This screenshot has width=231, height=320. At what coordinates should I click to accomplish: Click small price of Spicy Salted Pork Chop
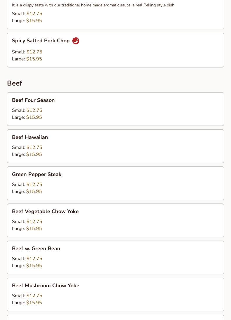[x=34, y=52]
